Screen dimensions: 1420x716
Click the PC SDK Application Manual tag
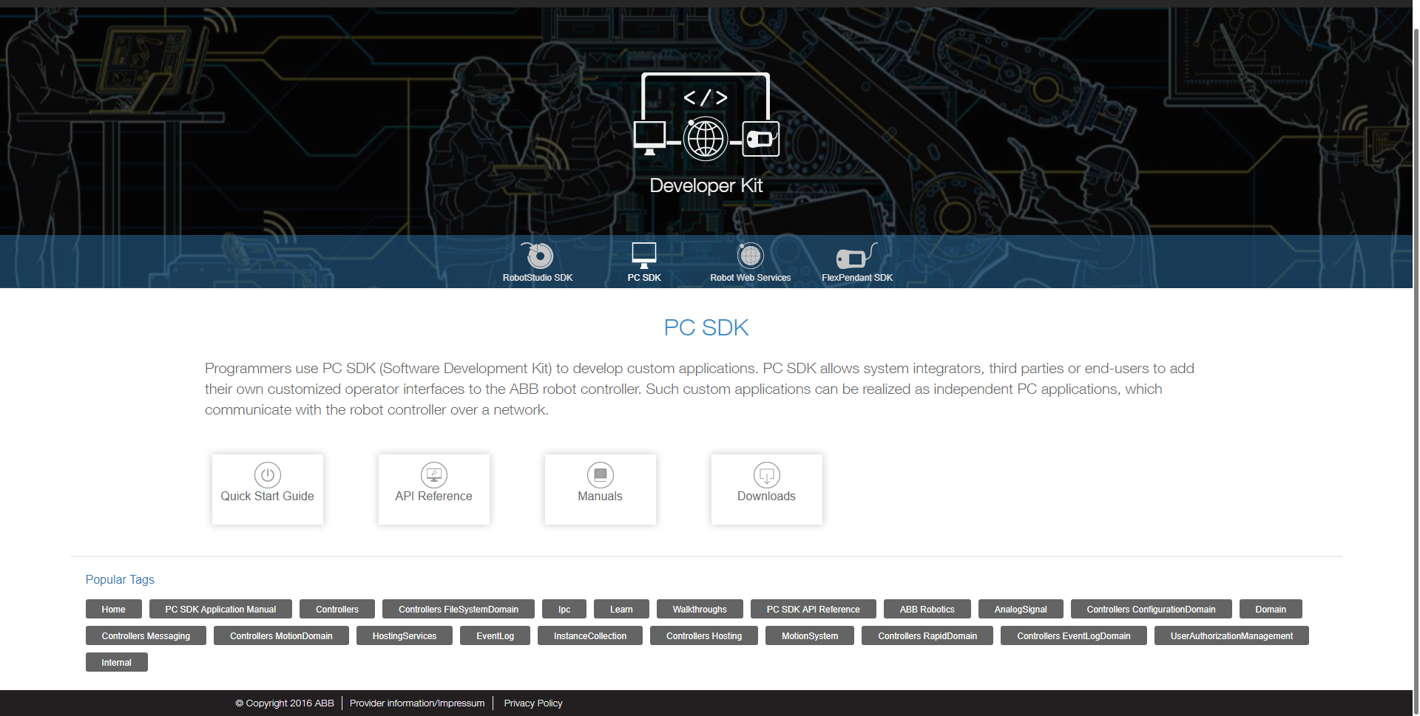coord(220,609)
